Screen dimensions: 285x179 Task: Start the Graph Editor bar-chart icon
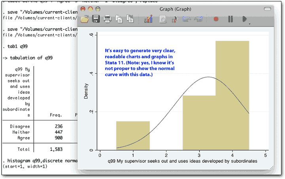(148, 19)
